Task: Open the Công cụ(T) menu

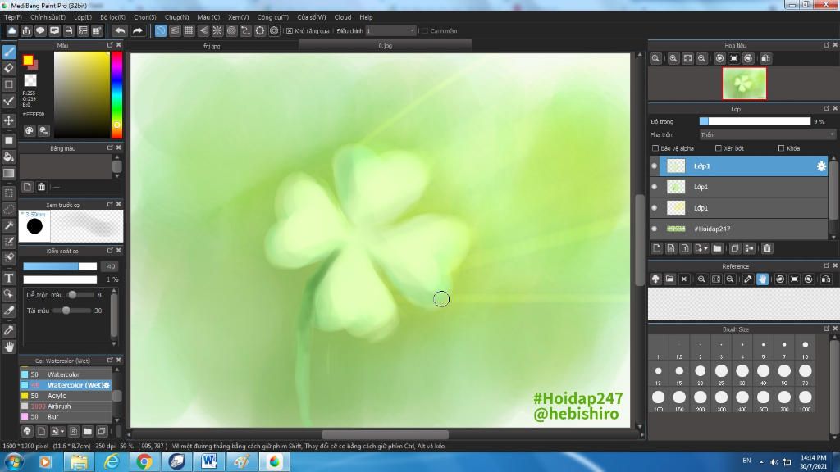Action: 272,17
